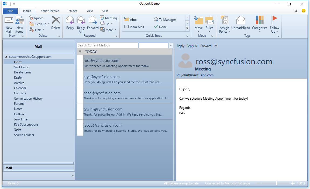Collapse the TODAY message group
Screen dimensions: 310x189
80,52
